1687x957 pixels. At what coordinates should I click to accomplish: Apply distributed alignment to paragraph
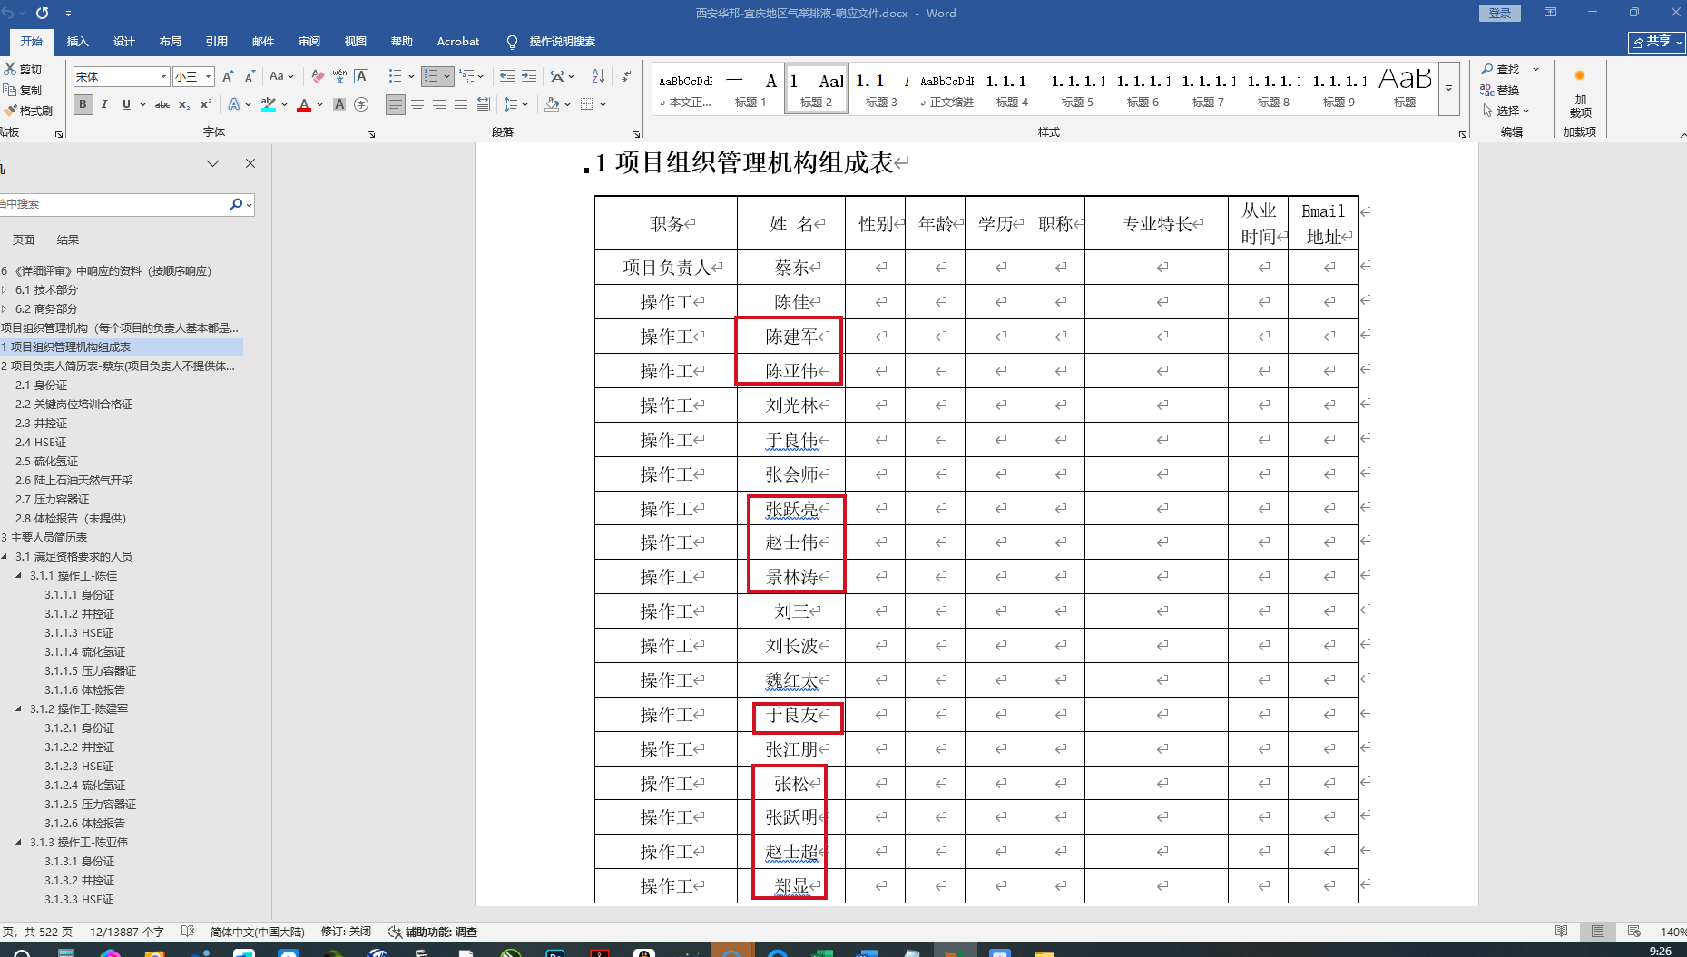483,105
